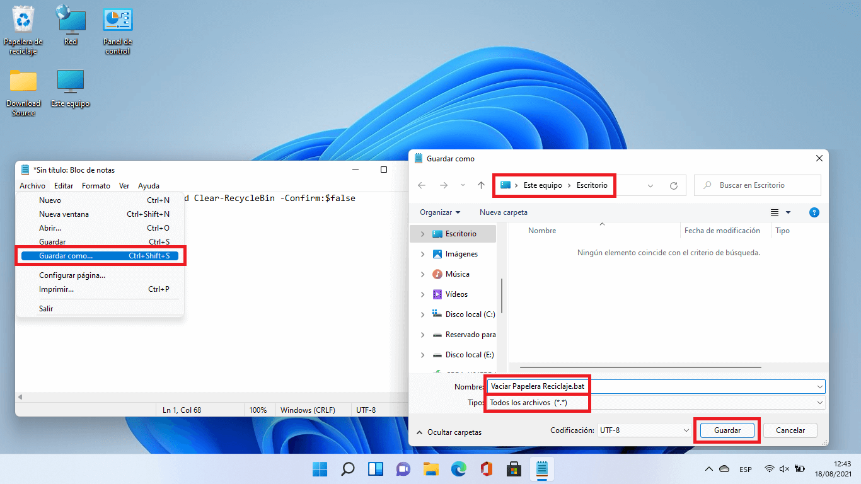Navigate up one level with the arrow icon
Screen dimensions: 861x484
(x=481, y=185)
